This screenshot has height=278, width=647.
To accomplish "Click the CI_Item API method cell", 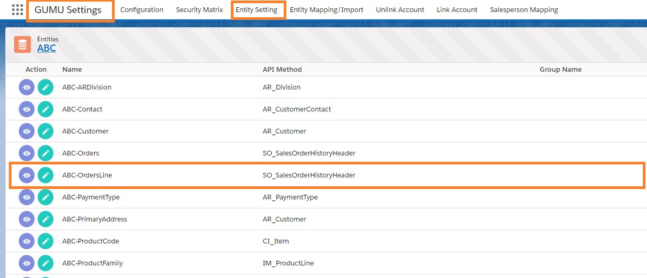I will click(x=276, y=241).
